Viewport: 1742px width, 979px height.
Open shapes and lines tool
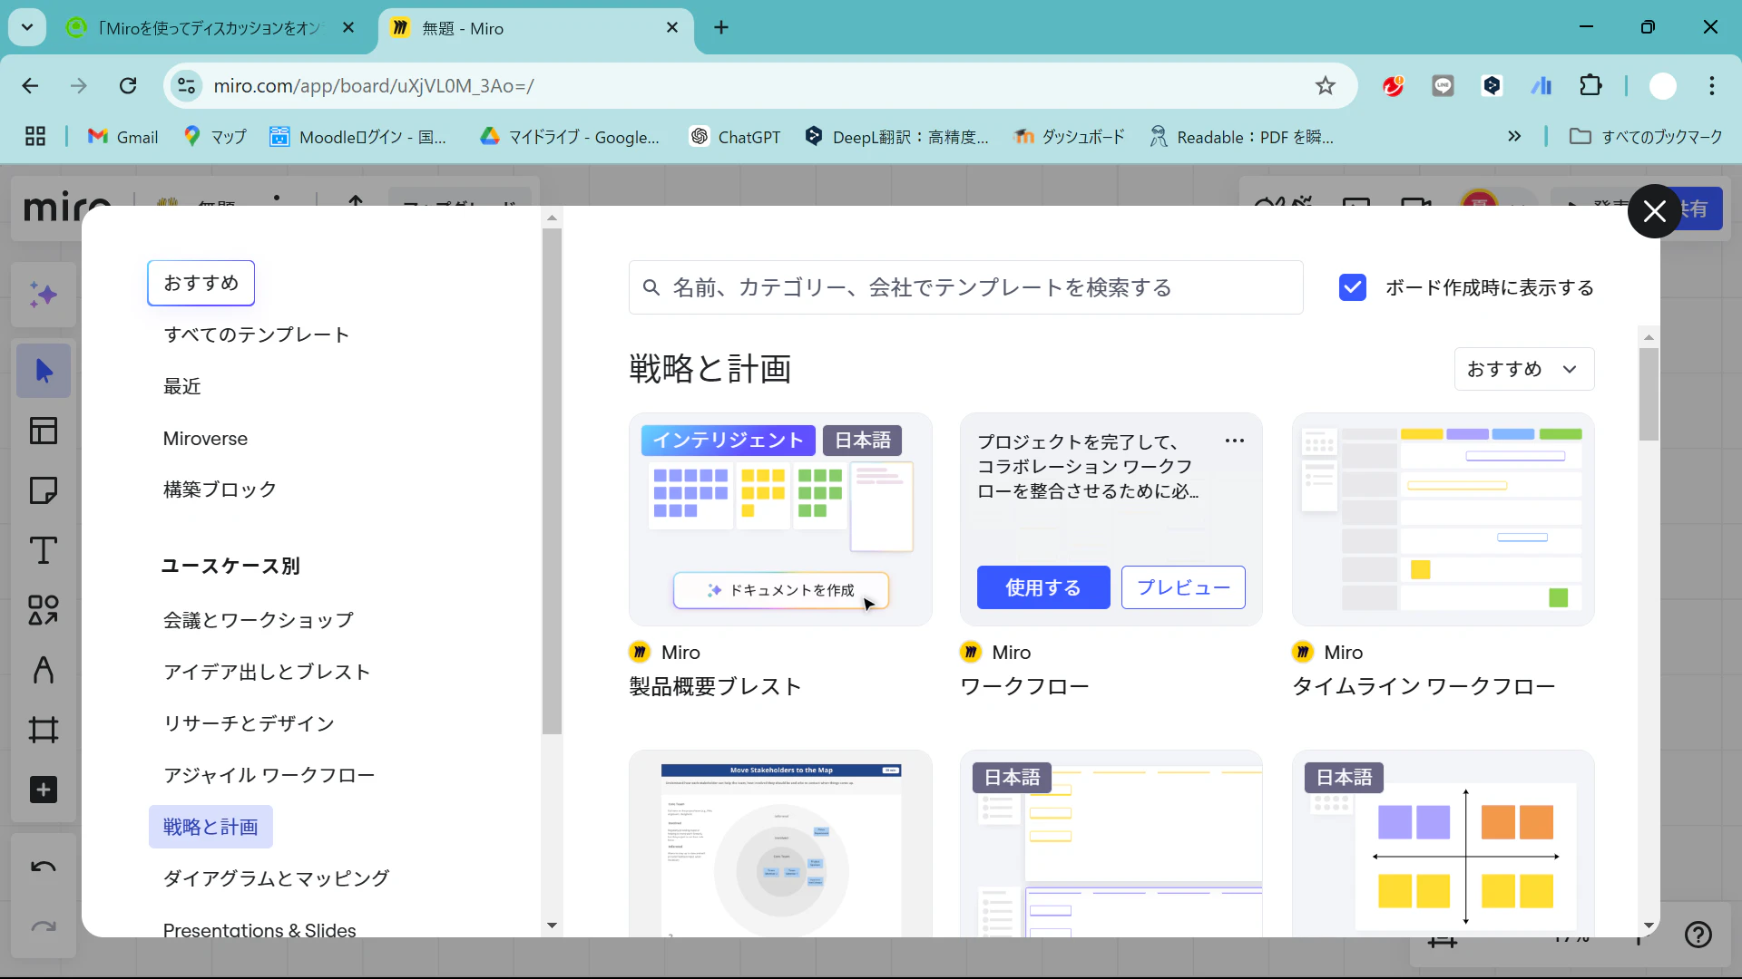44,610
